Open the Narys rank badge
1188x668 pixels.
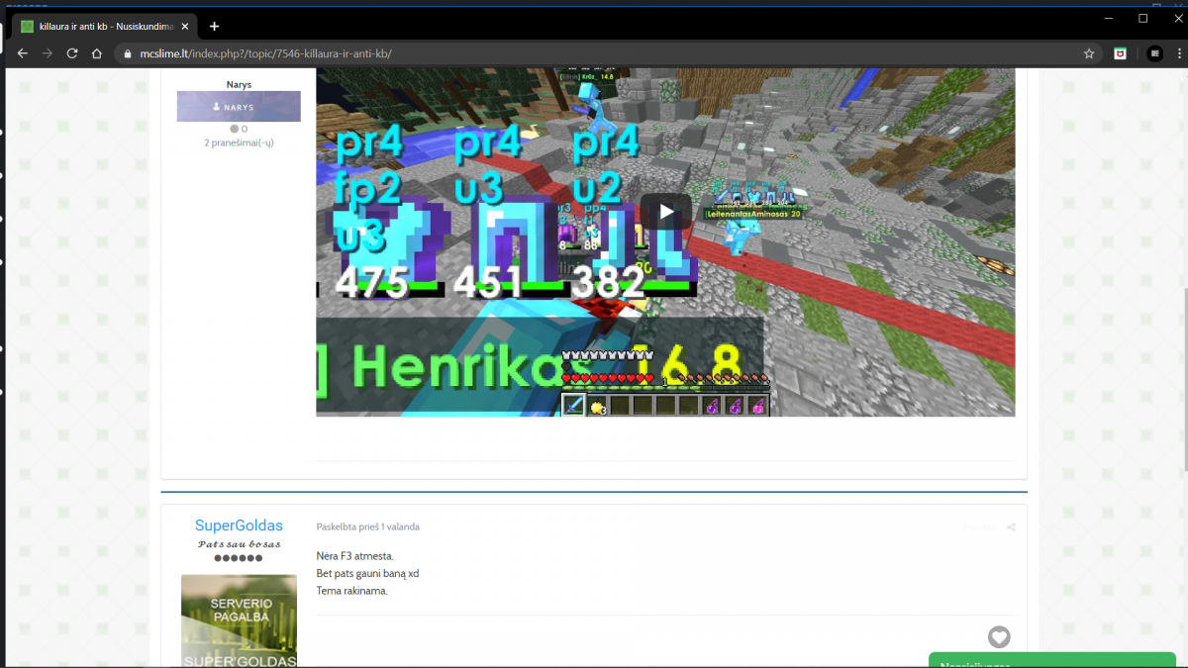pos(239,106)
